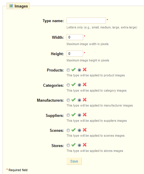Click the red cross icon for Scenes

[85, 130]
